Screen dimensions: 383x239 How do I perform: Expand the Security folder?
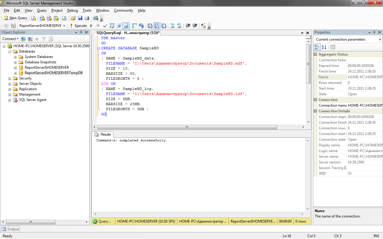coord(10,78)
